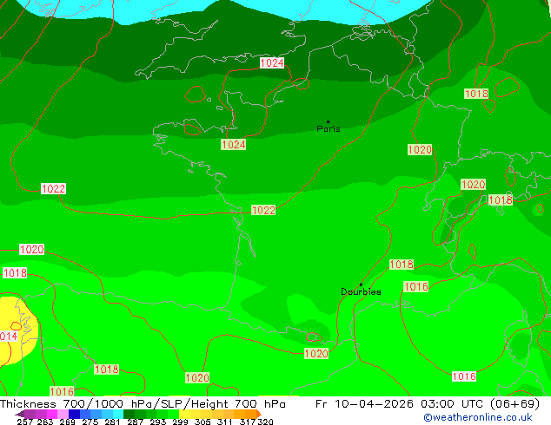The image size is (551, 425).
Task: Click the 1020 label over the Alps
Action: pos(474,185)
